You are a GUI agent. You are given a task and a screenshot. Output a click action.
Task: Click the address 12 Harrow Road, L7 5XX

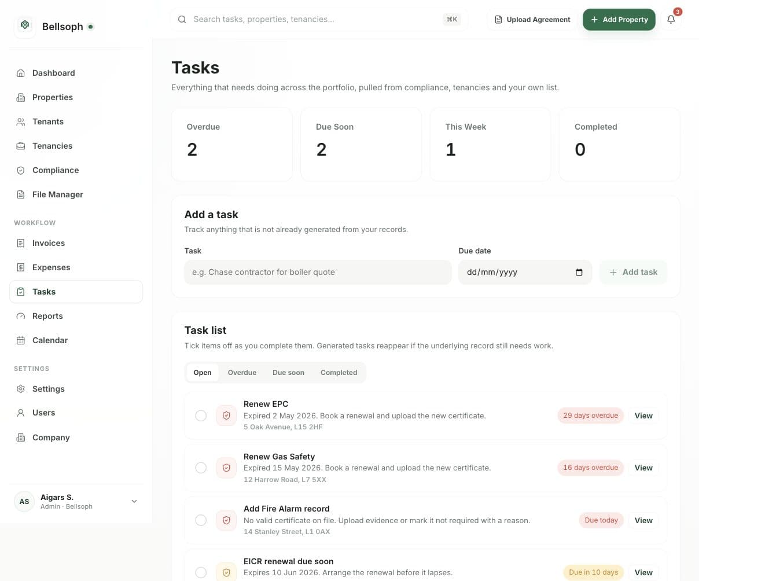pyautogui.click(x=285, y=480)
